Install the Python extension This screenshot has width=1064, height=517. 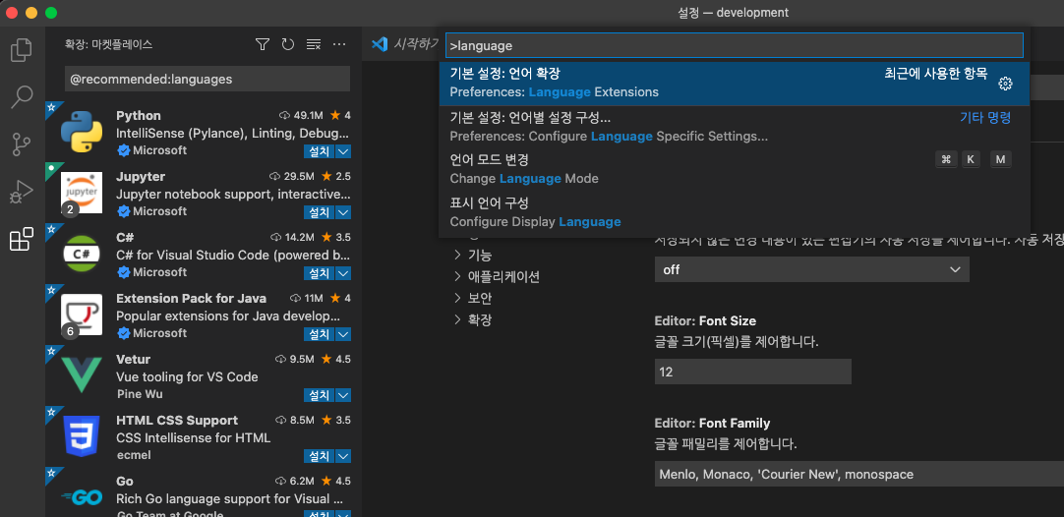[319, 150]
